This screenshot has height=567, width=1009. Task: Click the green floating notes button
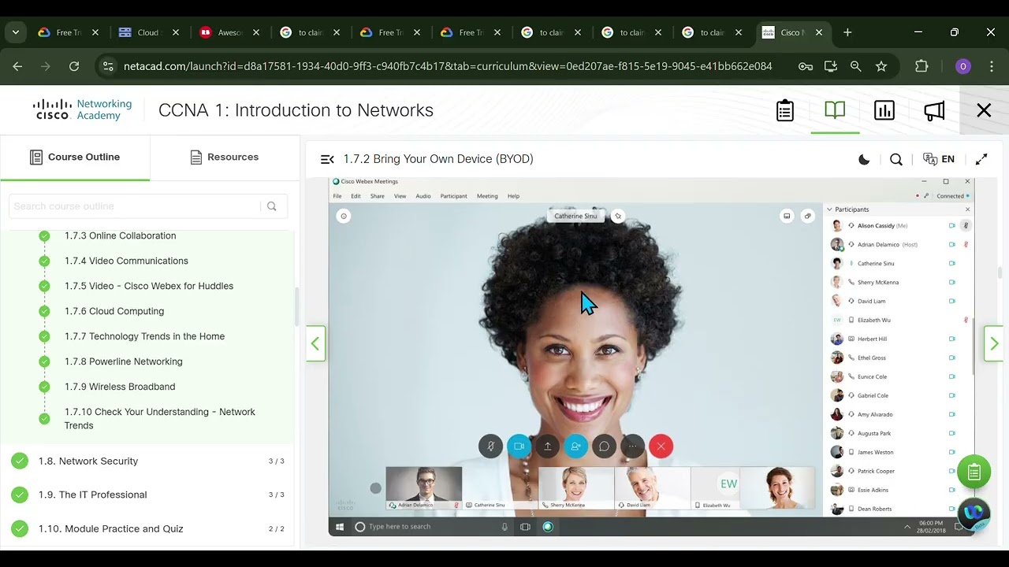(974, 472)
